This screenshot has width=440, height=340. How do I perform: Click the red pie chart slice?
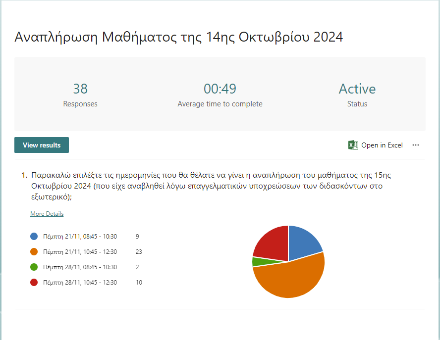pos(274,244)
